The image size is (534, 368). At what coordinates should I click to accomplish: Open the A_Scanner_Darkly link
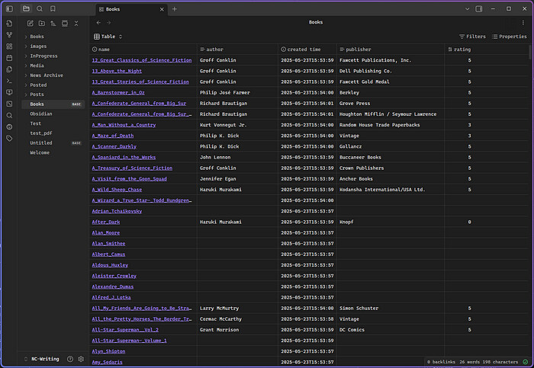point(114,146)
